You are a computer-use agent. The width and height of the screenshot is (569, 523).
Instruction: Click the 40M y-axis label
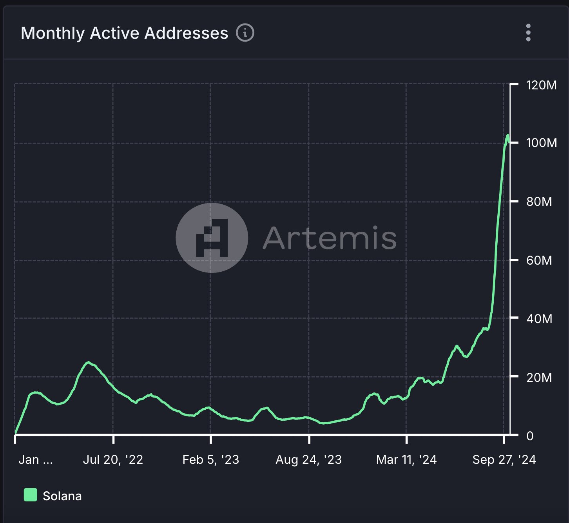pos(539,318)
